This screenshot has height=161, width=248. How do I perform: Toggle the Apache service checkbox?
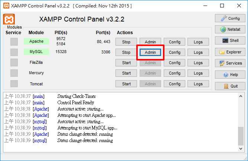tap(14, 42)
